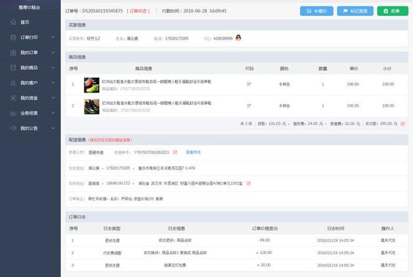This screenshot has height=277, width=413.
Task: Click the 查看物流 logistics link
Action: pyautogui.click(x=194, y=152)
